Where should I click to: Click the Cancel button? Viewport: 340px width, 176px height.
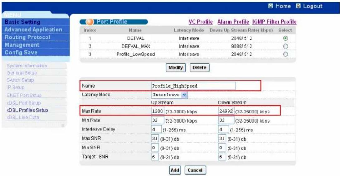[195, 170]
